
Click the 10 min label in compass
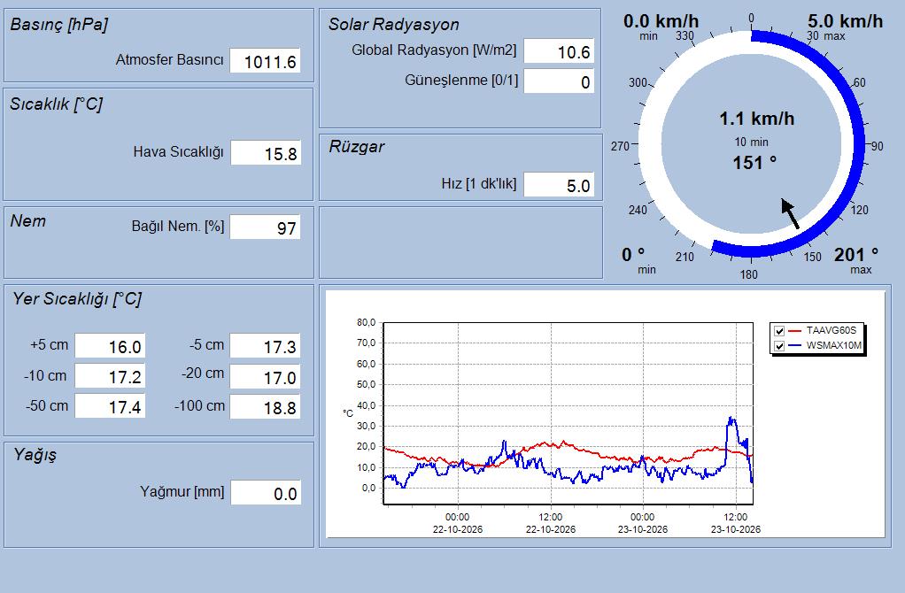point(752,142)
